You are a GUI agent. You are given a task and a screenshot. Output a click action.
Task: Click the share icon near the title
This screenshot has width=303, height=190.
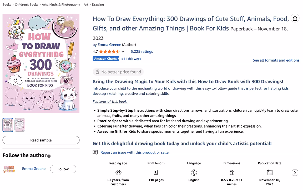295,18
